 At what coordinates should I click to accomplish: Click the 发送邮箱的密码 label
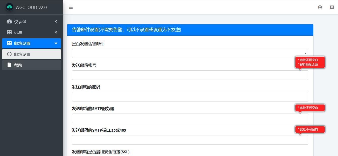coord(86,87)
